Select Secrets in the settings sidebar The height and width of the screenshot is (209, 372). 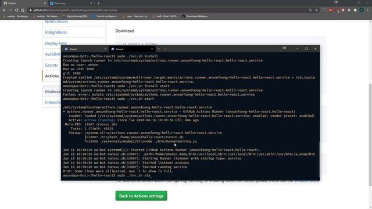pos(52,65)
